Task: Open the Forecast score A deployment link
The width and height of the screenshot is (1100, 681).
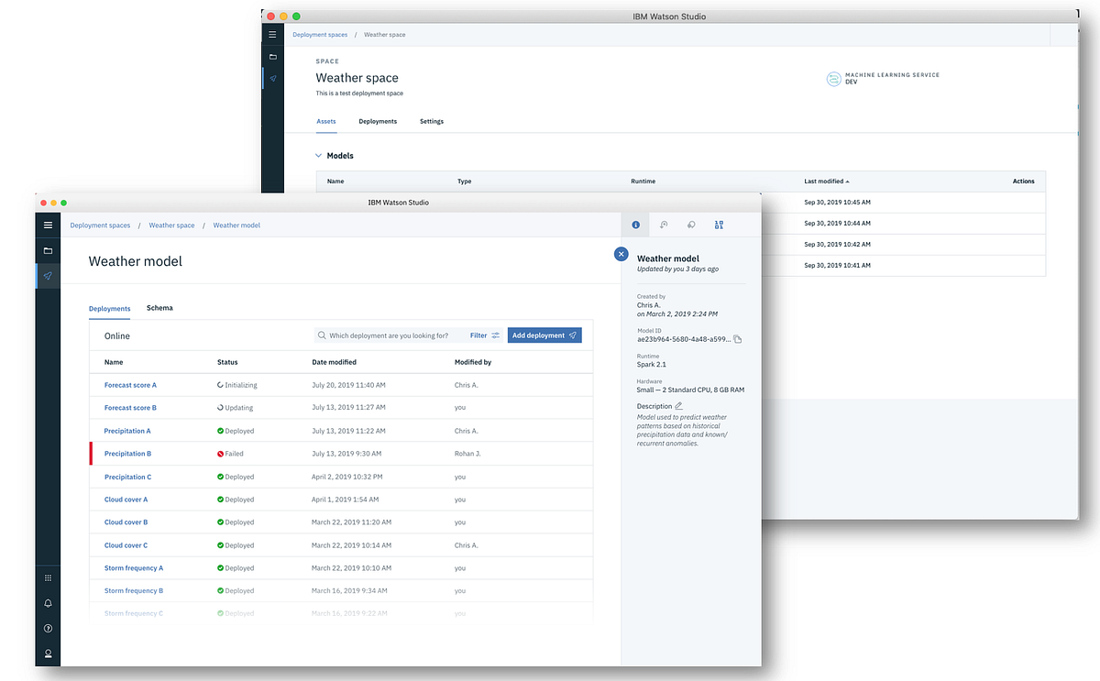Action: 130,385
